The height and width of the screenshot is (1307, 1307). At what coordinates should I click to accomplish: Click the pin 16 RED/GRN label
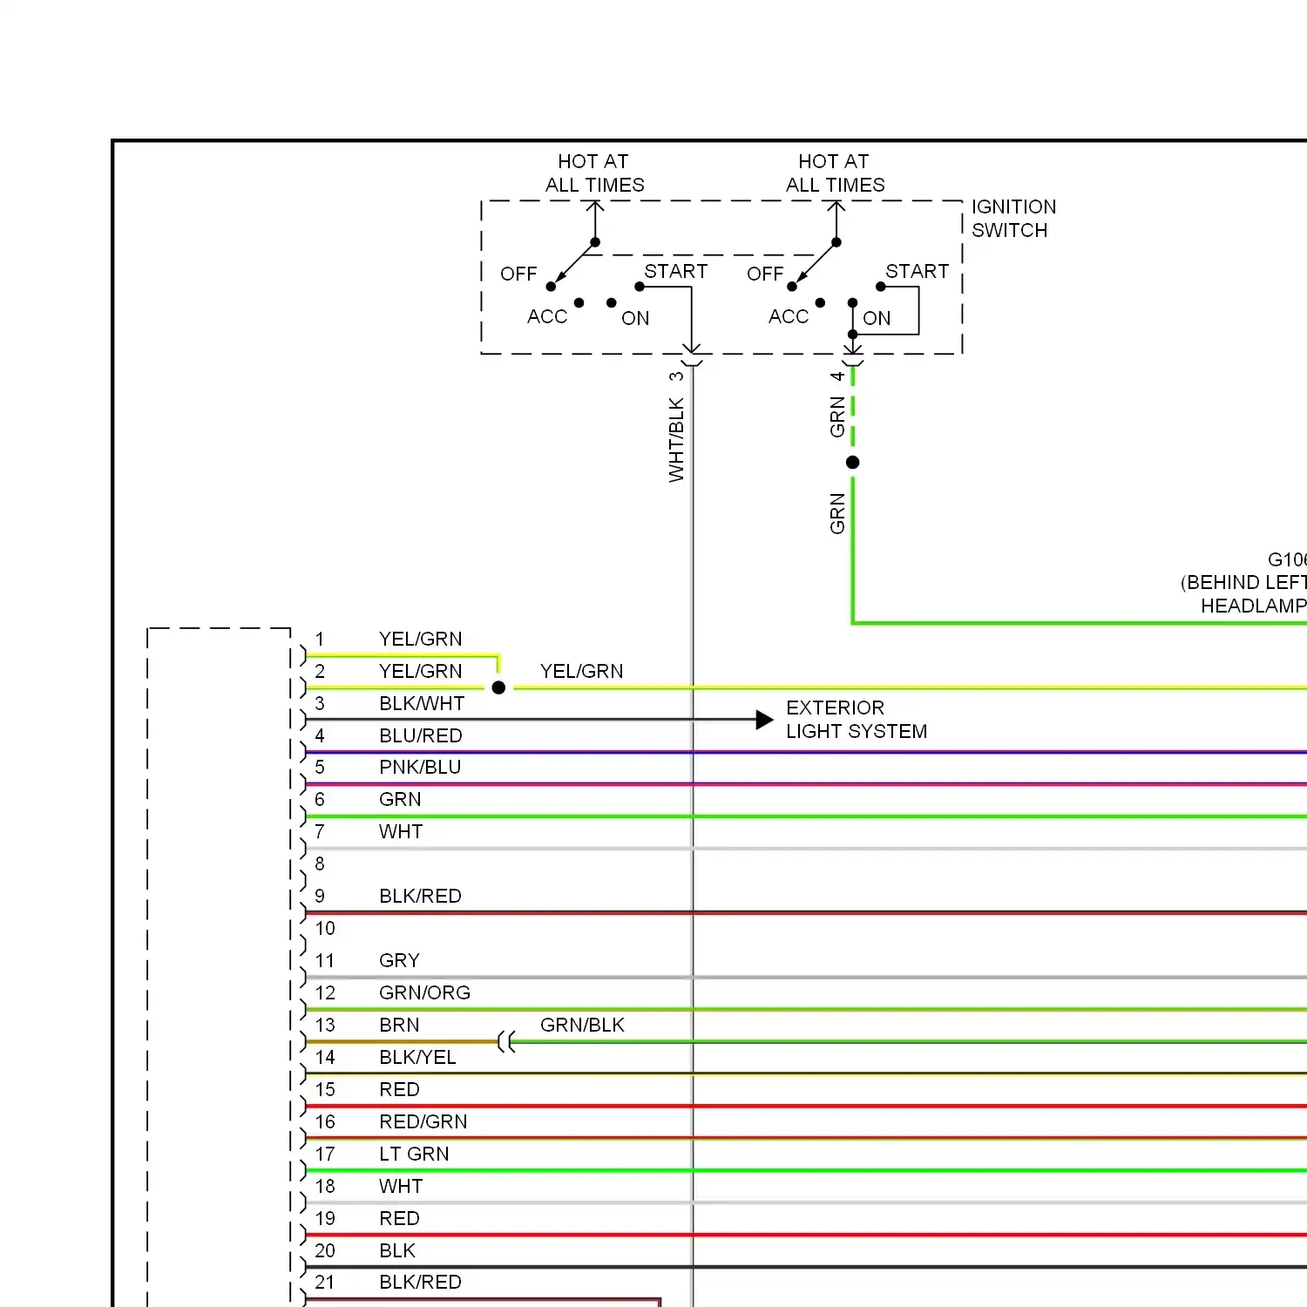pos(423,1121)
